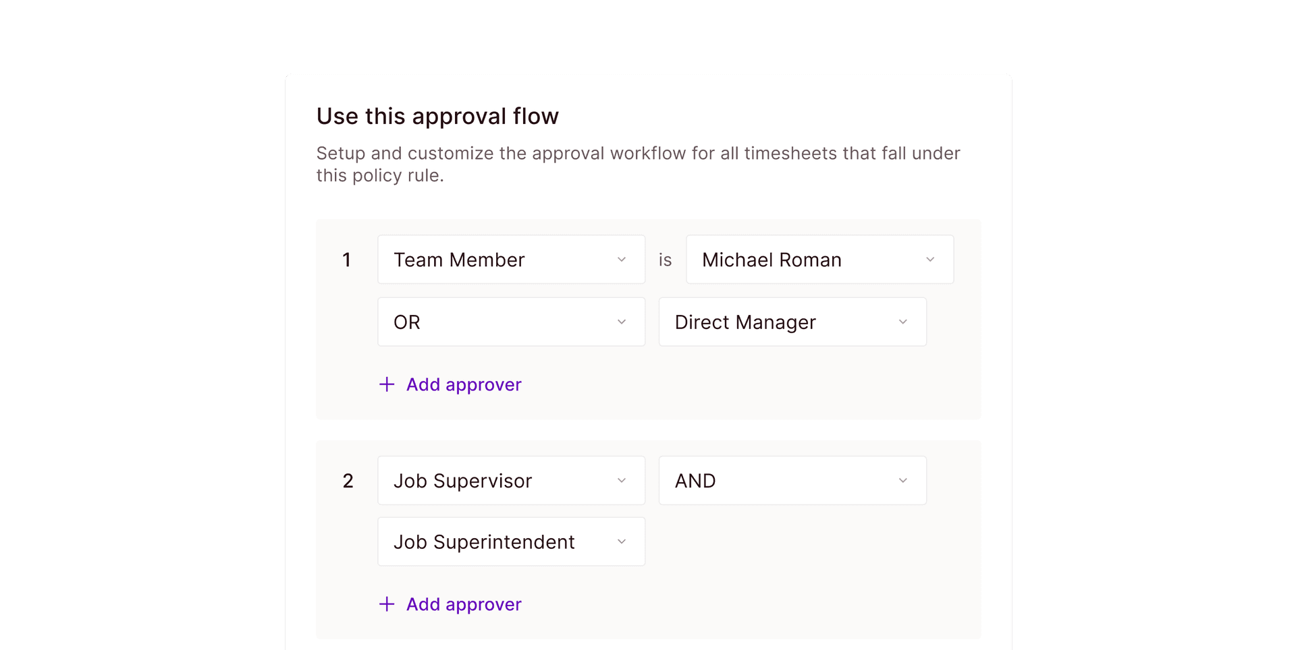Open the Michael Roman approver dropdown
The height and width of the screenshot is (650, 1296).
pyautogui.click(x=819, y=259)
